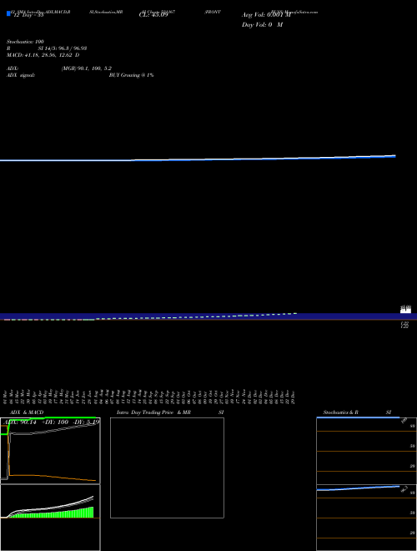Click the 'Intra Day Trading Price & MR' title
The height and width of the screenshot is (551, 417).
pyautogui.click(x=153, y=412)
